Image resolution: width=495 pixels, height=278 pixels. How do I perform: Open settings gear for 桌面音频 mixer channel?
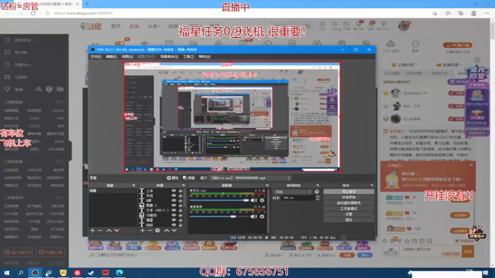click(262, 217)
